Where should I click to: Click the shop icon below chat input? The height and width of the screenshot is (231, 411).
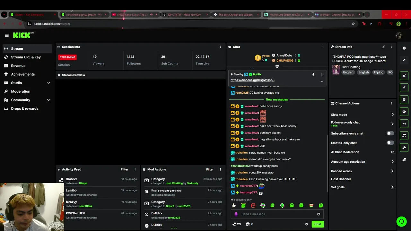coord(248,224)
